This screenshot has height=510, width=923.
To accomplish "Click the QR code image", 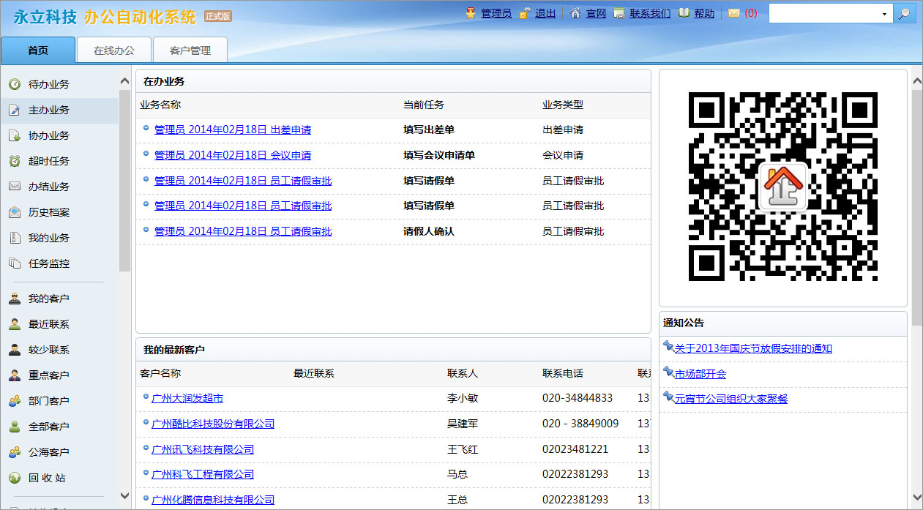I will (x=783, y=187).
